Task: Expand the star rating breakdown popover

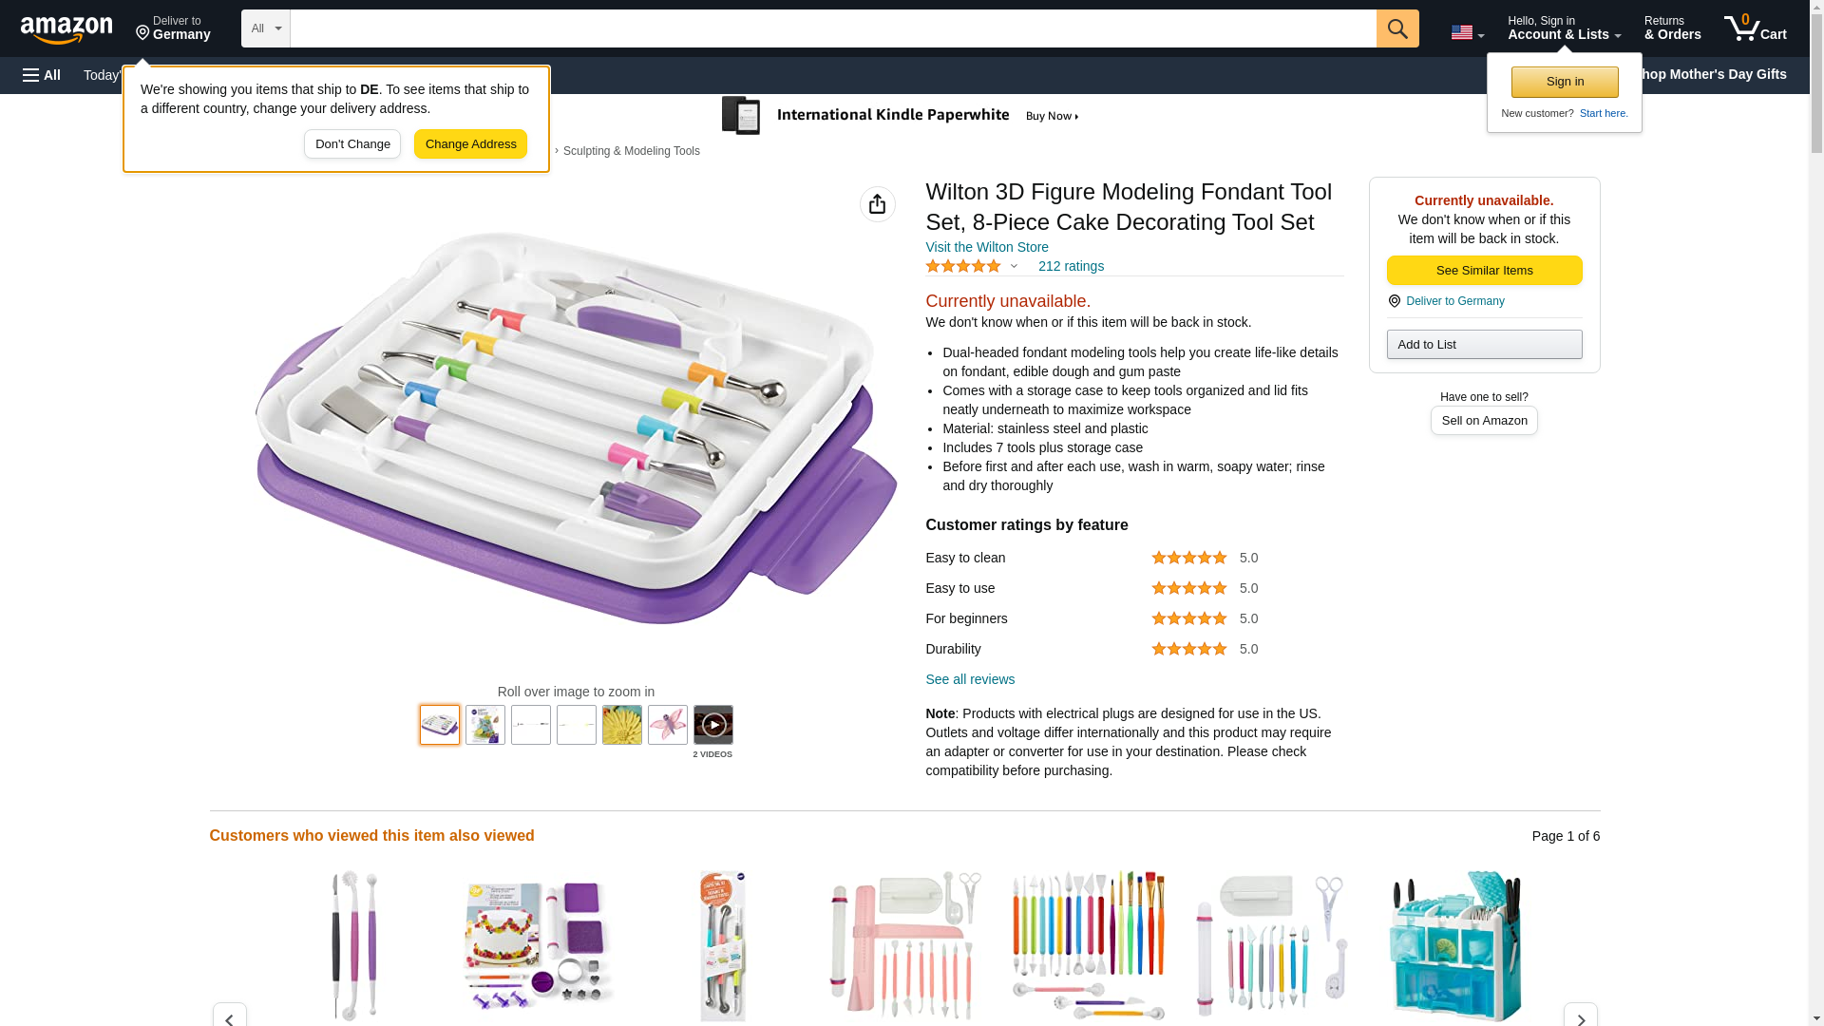Action: point(1014,267)
